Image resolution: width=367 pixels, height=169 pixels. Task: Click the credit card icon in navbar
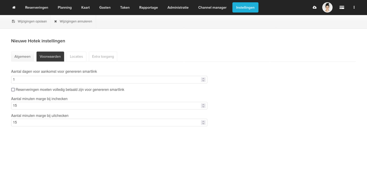[x=342, y=8]
